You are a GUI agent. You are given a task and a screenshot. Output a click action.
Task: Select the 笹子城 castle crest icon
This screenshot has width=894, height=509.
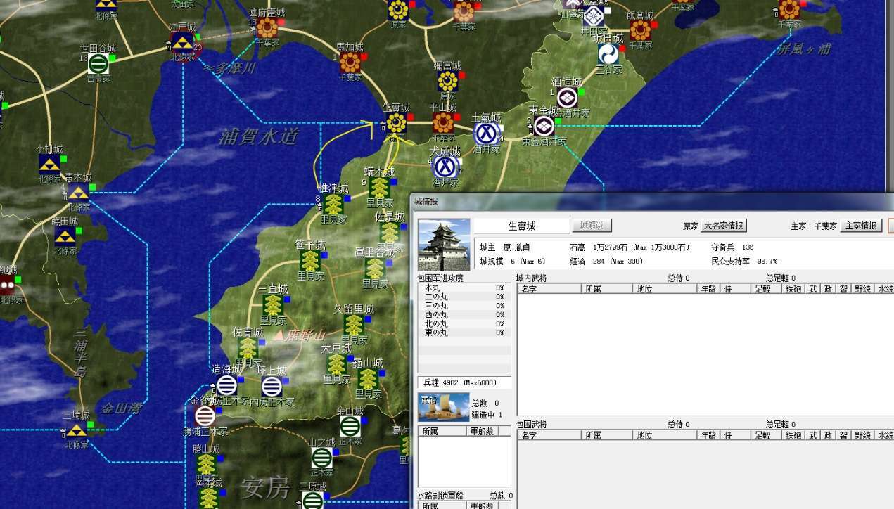(310, 261)
